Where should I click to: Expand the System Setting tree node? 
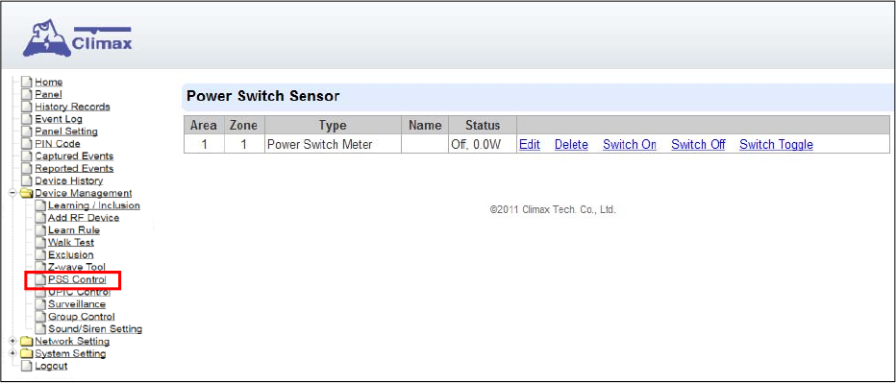12,354
